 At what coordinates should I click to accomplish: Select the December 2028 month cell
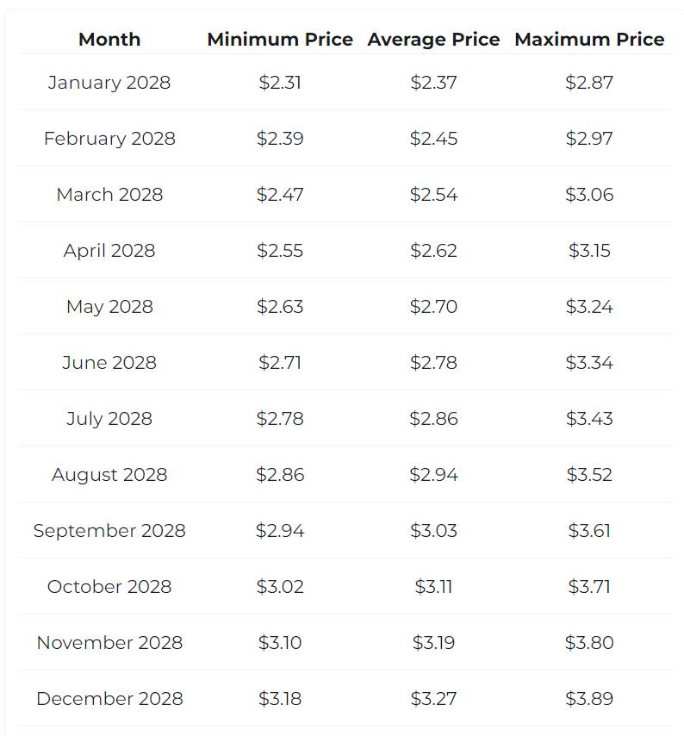tap(109, 699)
